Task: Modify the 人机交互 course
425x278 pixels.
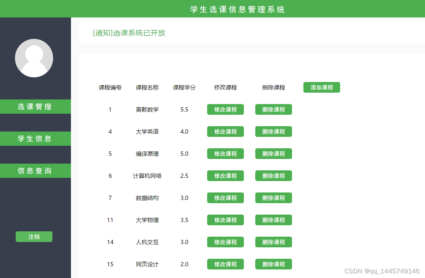Action: [225, 242]
